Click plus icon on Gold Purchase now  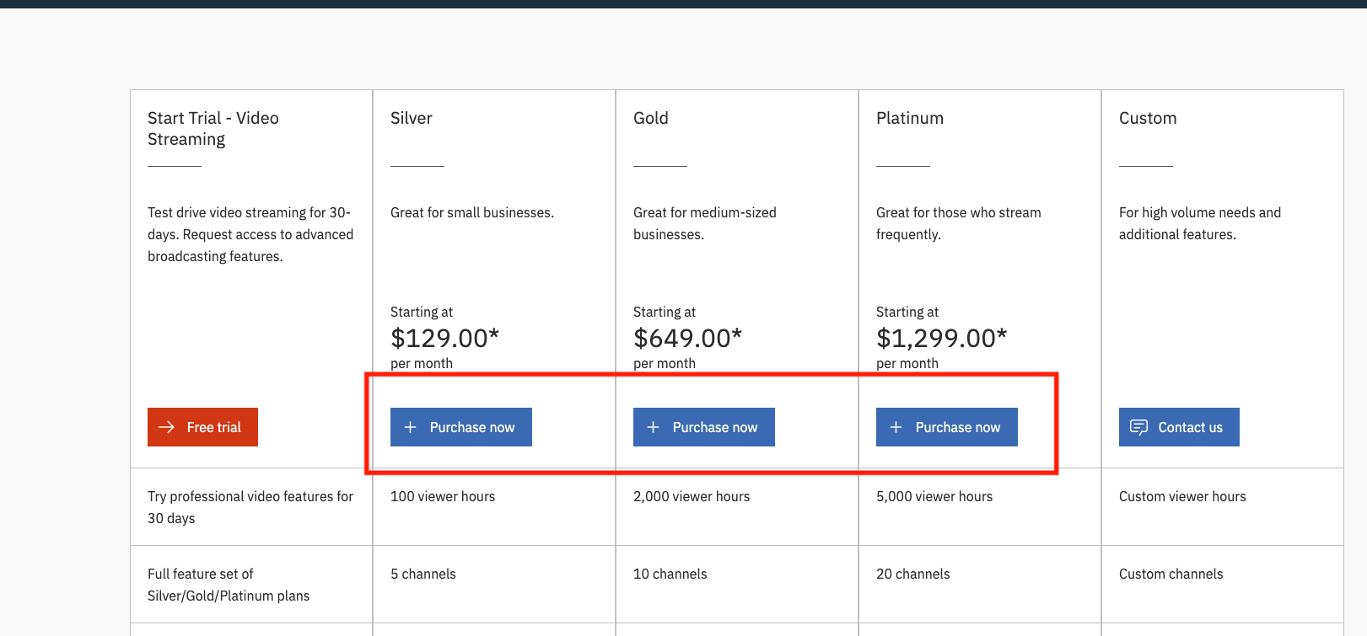click(654, 427)
